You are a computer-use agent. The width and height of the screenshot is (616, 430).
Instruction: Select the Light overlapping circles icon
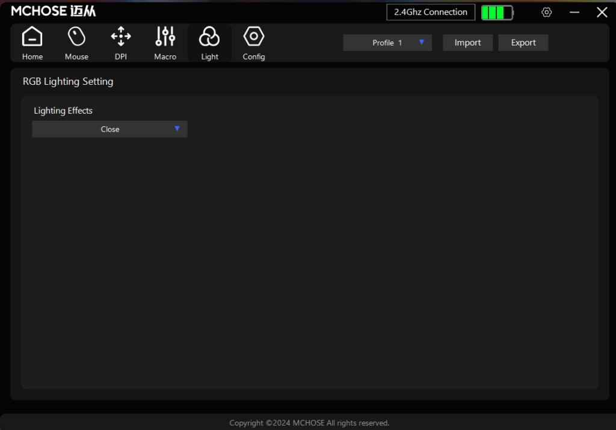pos(209,37)
